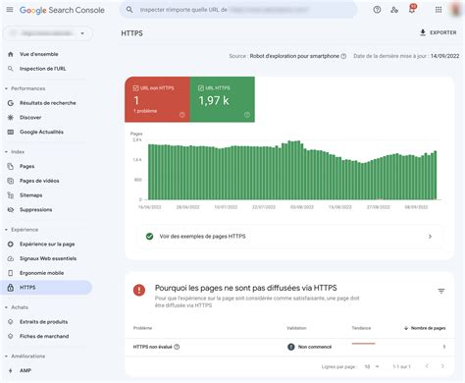Sort by Nombre de pages column
The width and height of the screenshot is (465, 383).
pyautogui.click(x=425, y=328)
